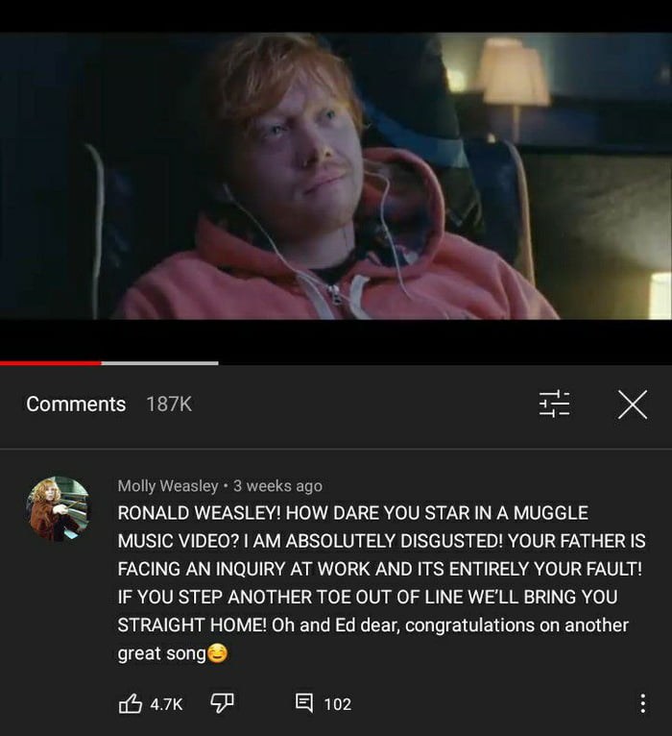Seek on the red video progress bar
Image resolution: width=672 pixels, height=736 pixels.
pyautogui.click(x=50, y=363)
